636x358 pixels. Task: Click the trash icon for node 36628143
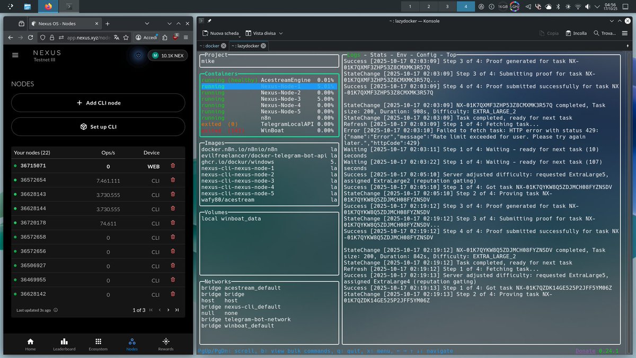(x=173, y=195)
